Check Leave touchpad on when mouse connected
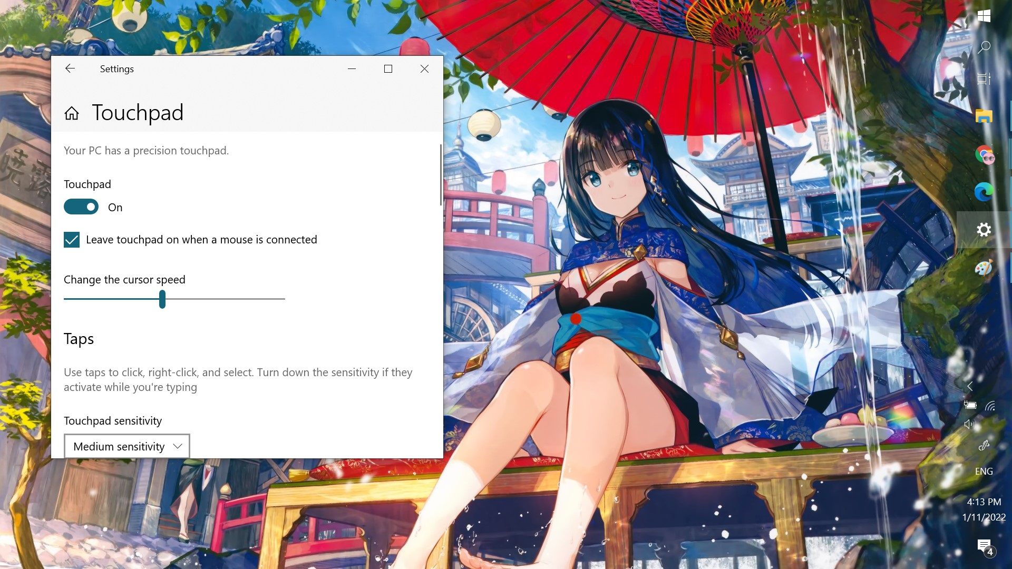Image resolution: width=1012 pixels, height=569 pixels. [x=72, y=240]
